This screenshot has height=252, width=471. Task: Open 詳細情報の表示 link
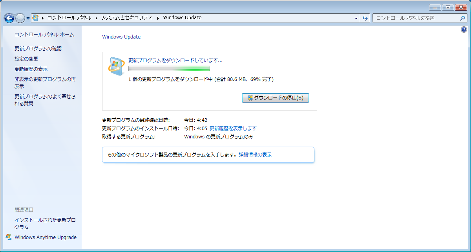pos(255,155)
